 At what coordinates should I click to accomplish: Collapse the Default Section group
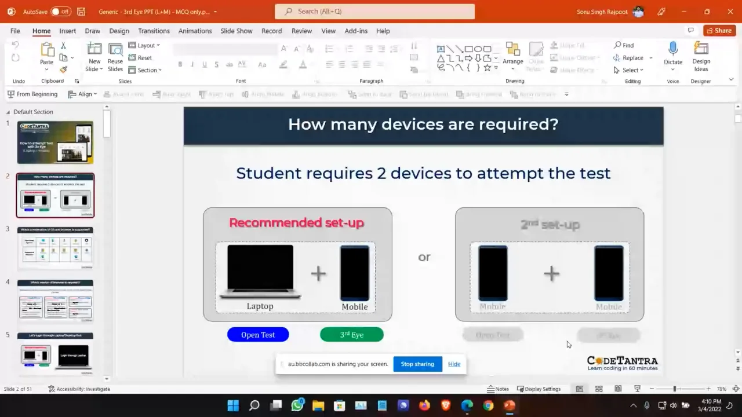point(8,112)
